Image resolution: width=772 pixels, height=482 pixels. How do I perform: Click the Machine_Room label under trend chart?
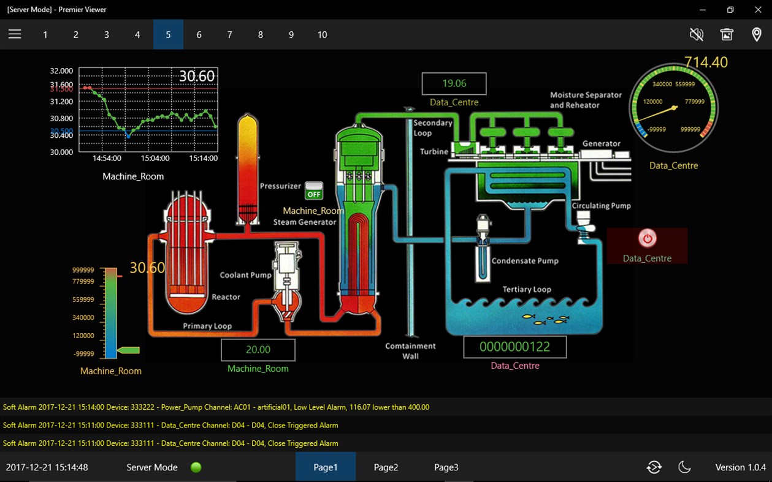pos(133,176)
